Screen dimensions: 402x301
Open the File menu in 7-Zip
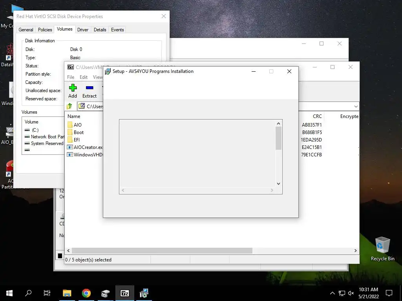point(71,77)
